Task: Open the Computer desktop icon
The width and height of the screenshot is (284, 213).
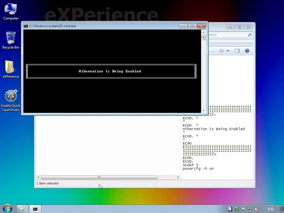Action: point(11,12)
